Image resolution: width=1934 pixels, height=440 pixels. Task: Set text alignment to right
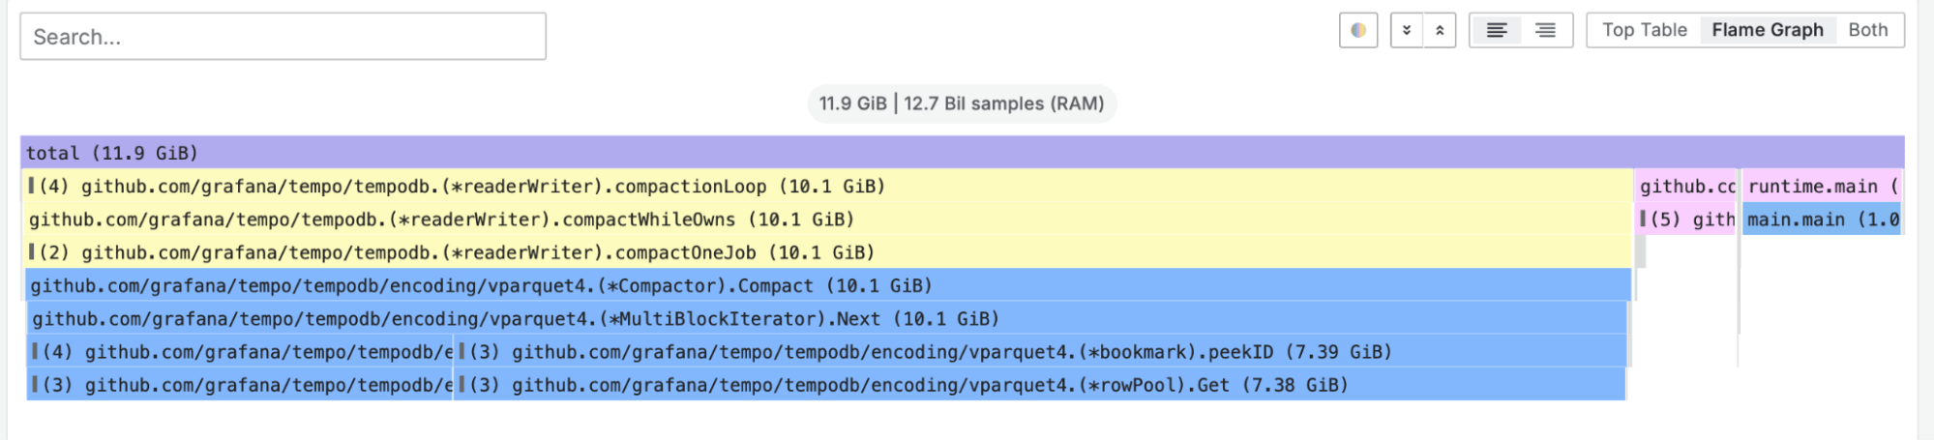(1546, 30)
